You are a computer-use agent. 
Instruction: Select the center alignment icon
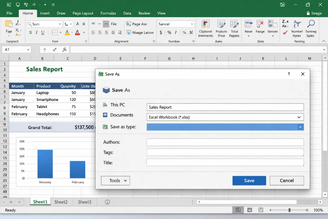pos(99,33)
